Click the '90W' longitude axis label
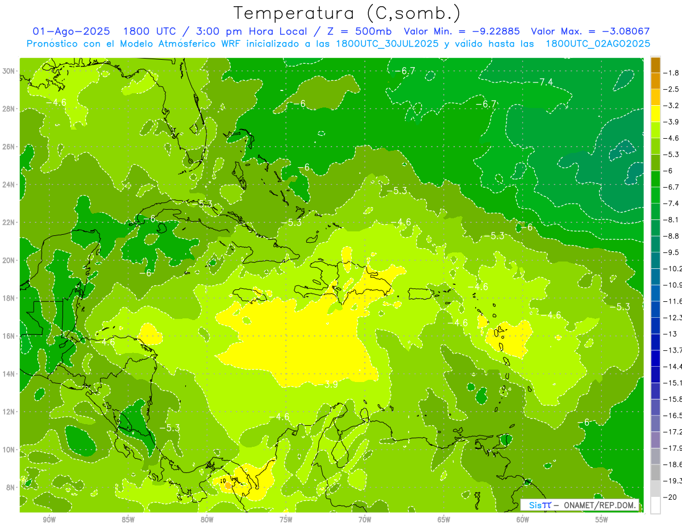The image size is (682, 527). tap(49, 520)
